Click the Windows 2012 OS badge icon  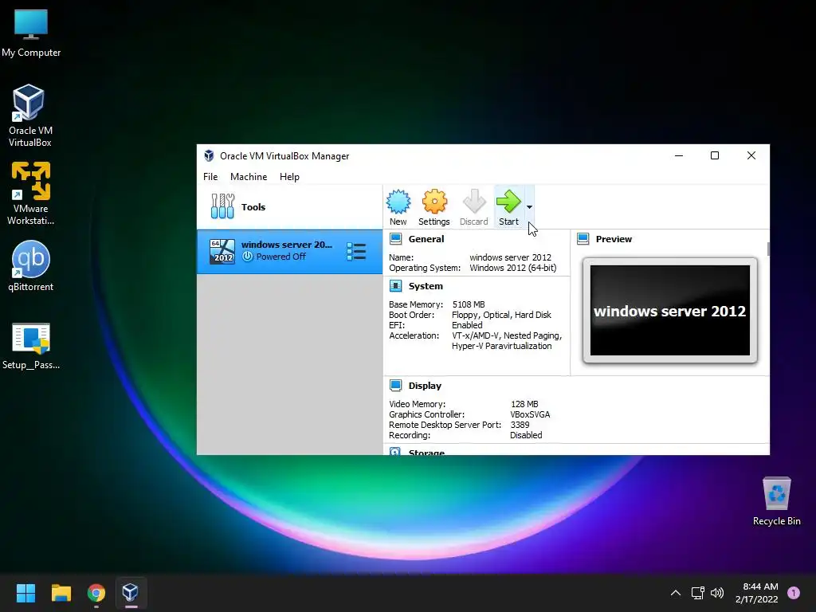pos(222,251)
